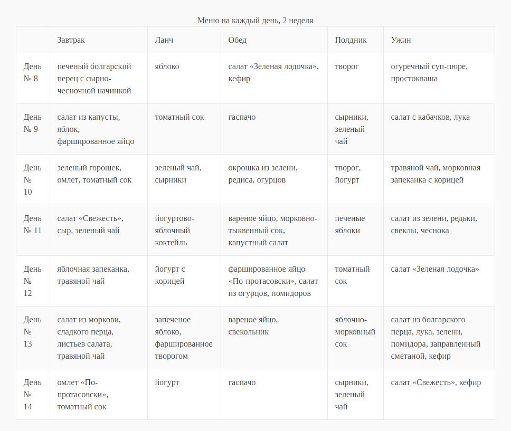Image resolution: width=511 pixels, height=431 pixels.
Task: Click the 'окрошка из зелени' dinner cell
Action: point(274,180)
